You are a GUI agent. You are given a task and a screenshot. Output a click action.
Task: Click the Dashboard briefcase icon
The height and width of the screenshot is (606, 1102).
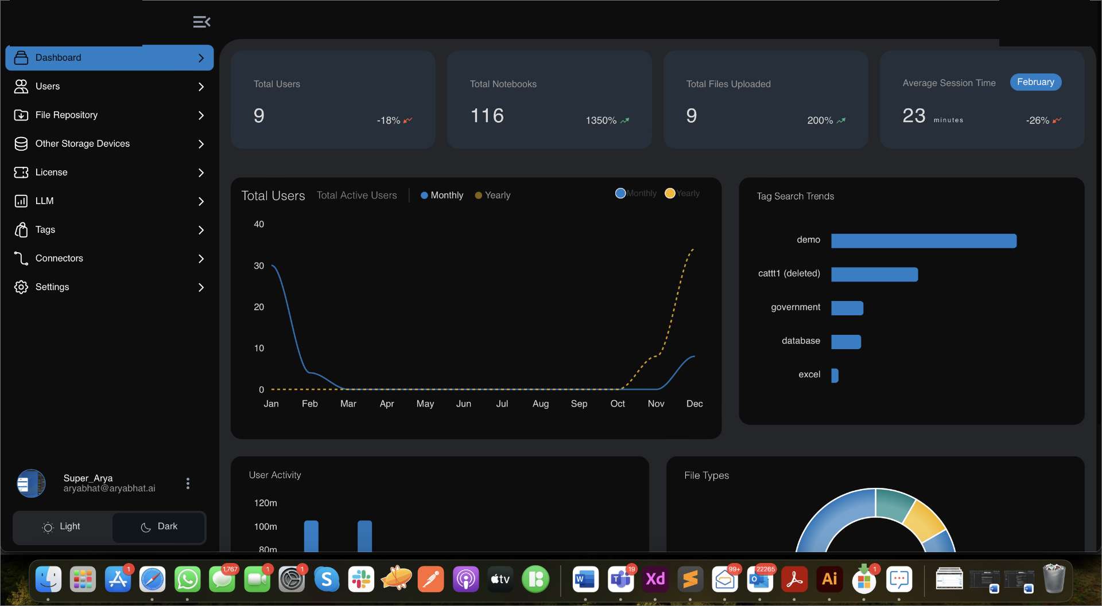click(x=21, y=57)
